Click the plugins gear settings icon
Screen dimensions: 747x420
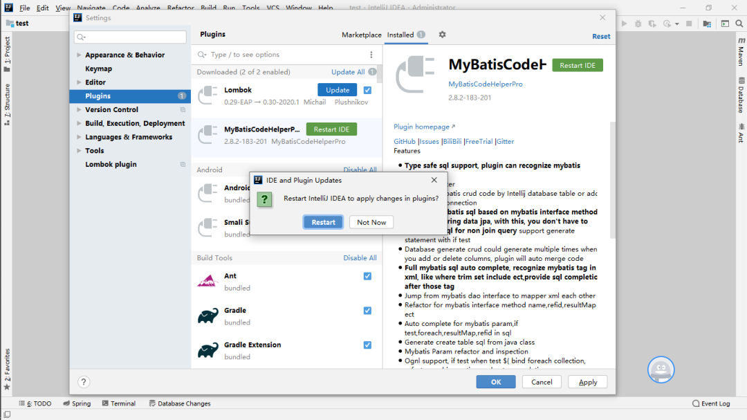(443, 35)
